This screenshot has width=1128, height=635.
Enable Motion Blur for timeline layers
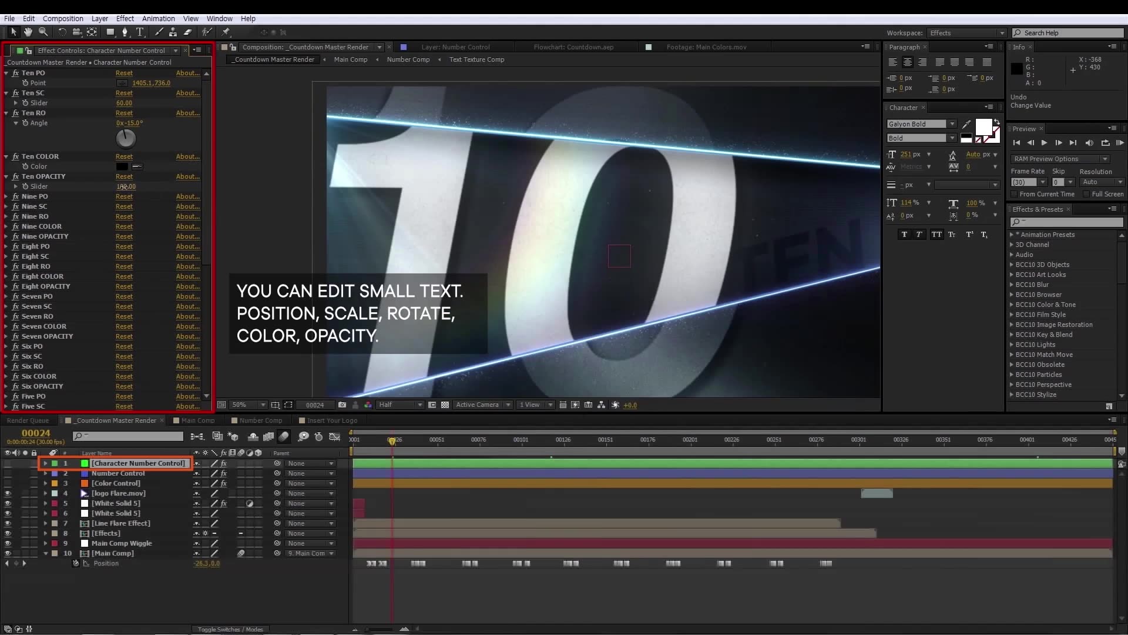click(284, 436)
